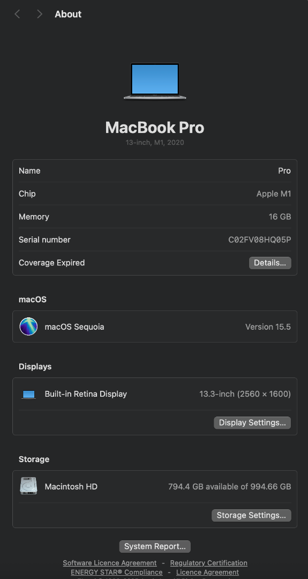Open Display Settings
Screen dimensions: 308x579
[252, 423]
